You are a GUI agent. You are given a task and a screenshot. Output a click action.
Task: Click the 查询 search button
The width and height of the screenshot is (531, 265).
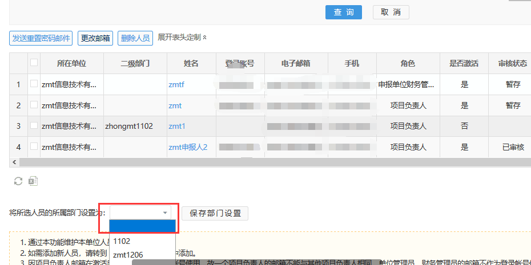pyautogui.click(x=344, y=12)
